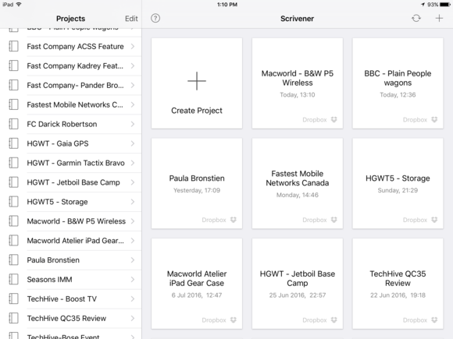The image size is (453, 339).
Task: Tap Edit in the Projects header
Action: [x=131, y=19]
